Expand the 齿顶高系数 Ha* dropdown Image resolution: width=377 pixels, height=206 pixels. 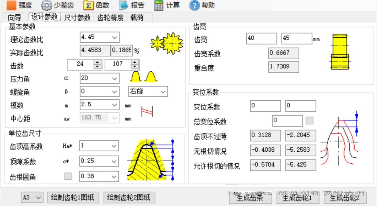point(114,146)
